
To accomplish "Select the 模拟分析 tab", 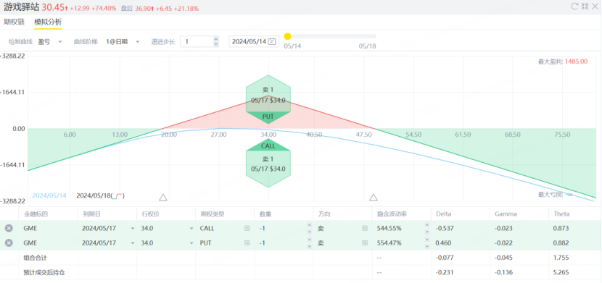I will [x=48, y=22].
